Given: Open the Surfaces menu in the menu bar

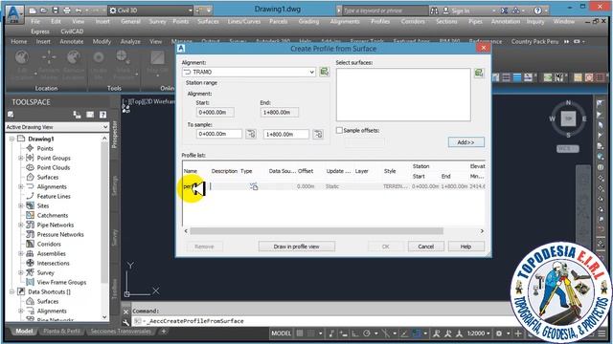Looking at the screenshot, I should 208,21.
